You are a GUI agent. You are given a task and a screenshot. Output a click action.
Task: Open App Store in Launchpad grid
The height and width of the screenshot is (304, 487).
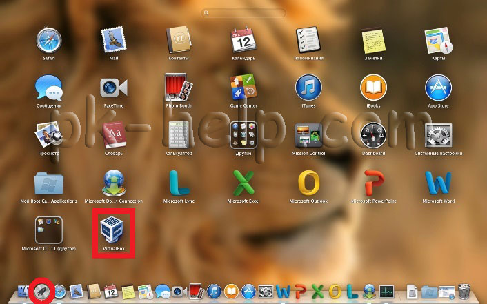click(438, 88)
